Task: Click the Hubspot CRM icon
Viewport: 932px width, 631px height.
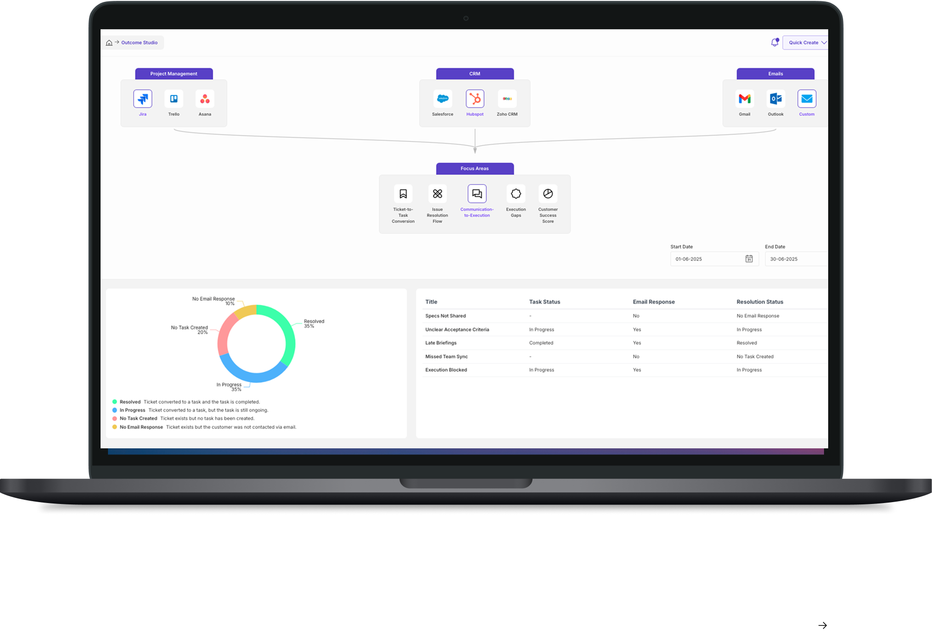Action: (475, 99)
